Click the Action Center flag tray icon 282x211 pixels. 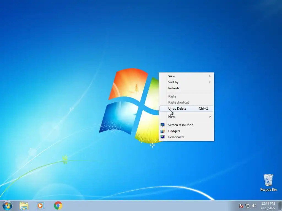point(241,206)
